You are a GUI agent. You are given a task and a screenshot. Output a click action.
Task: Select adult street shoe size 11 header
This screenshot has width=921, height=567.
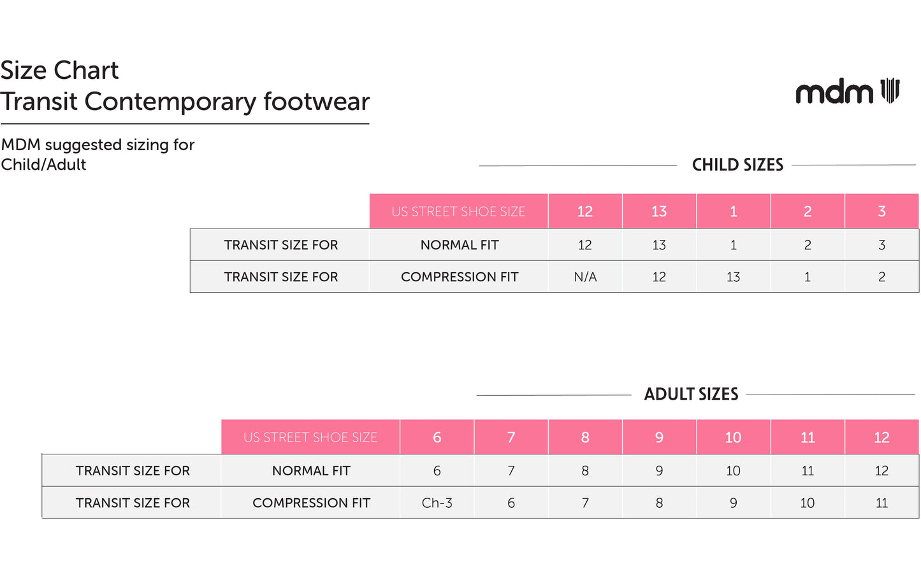tap(808, 437)
